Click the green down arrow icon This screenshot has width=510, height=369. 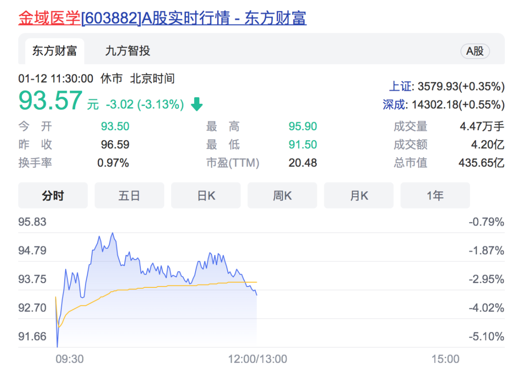pos(196,104)
